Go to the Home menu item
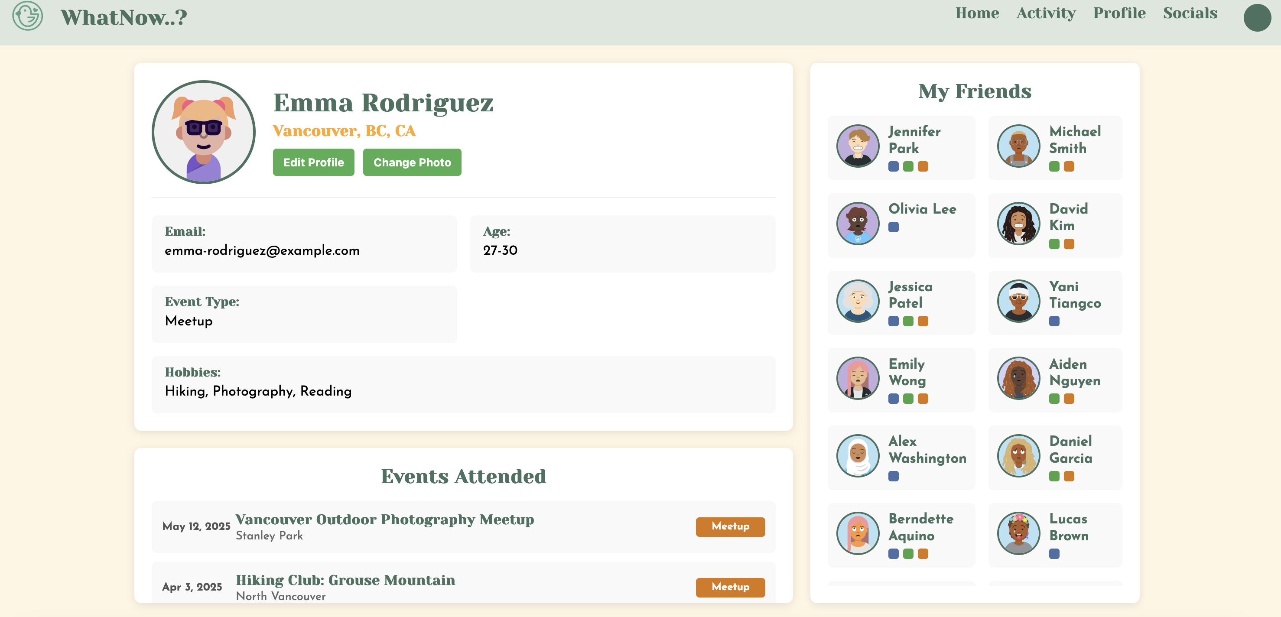This screenshot has height=617, width=1281. (977, 13)
